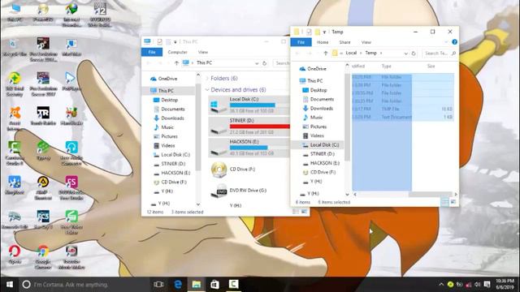
Task: Open File Explorer from the taskbar
Action: (197, 285)
